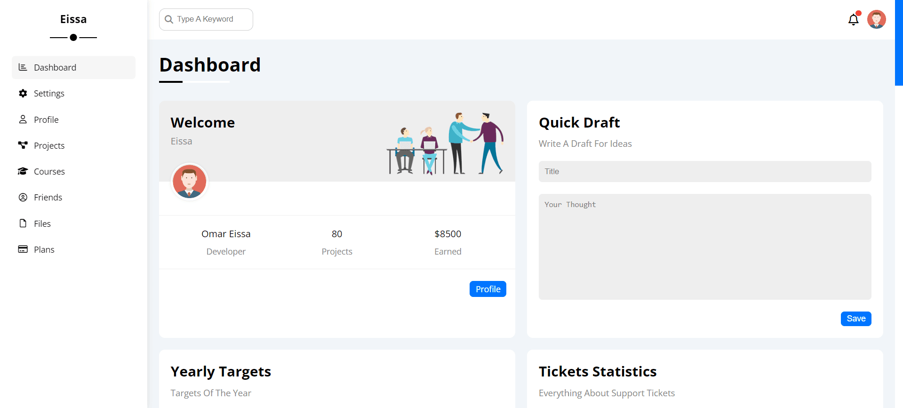Screen dimensions: 903x408
Task: Click the magnifier search icon
Action: [169, 19]
